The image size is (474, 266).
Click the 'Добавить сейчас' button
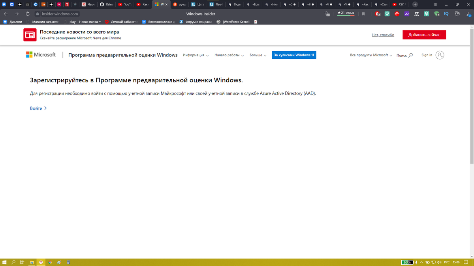[x=424, y=35]
